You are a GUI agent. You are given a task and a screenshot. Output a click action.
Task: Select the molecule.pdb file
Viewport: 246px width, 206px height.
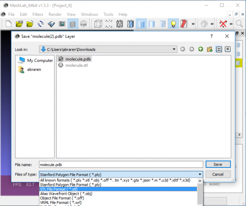coord(75,59)
